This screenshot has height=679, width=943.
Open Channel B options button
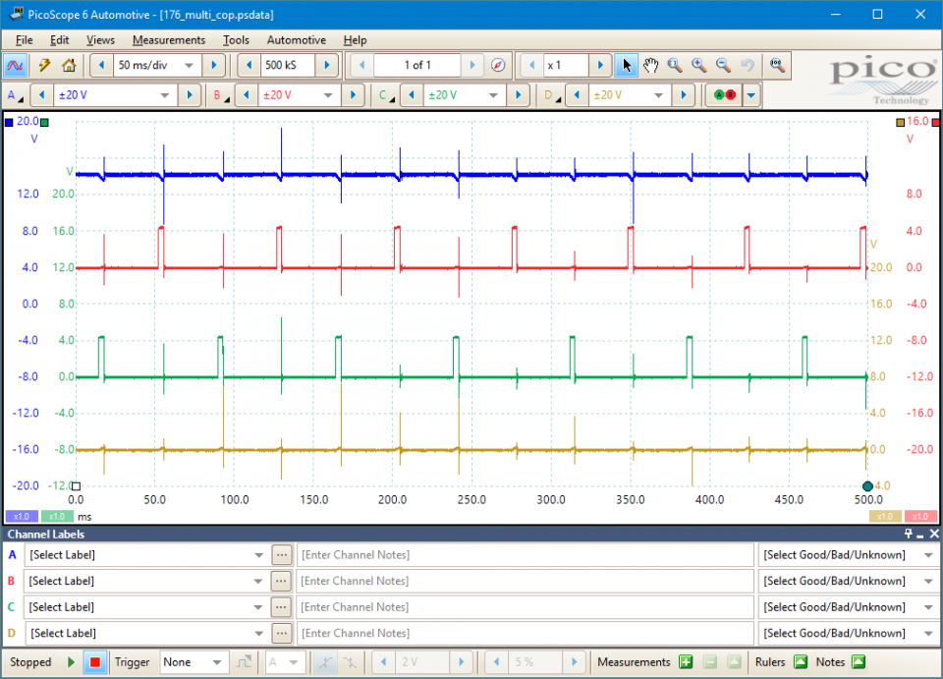pyautogui.click(x=221, y=95)
